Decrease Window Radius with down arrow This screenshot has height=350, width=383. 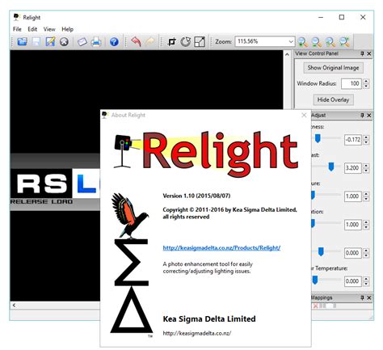366,86
